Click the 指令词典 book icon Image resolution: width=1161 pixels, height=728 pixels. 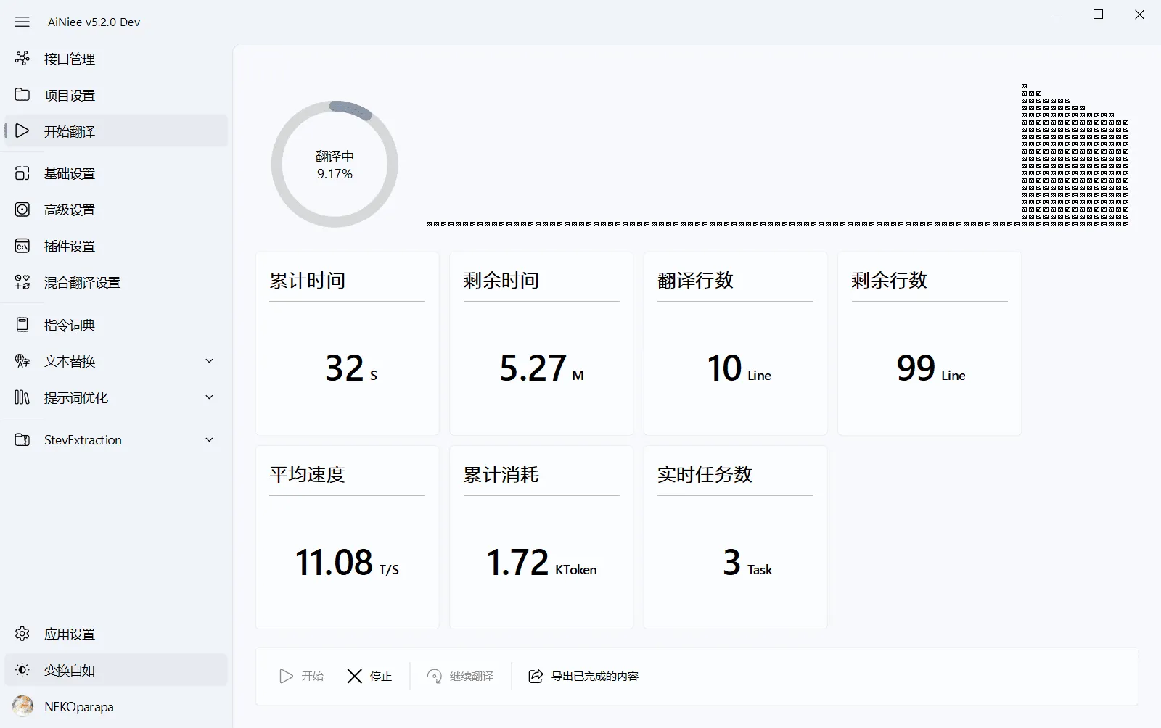(x=22, y=325)
